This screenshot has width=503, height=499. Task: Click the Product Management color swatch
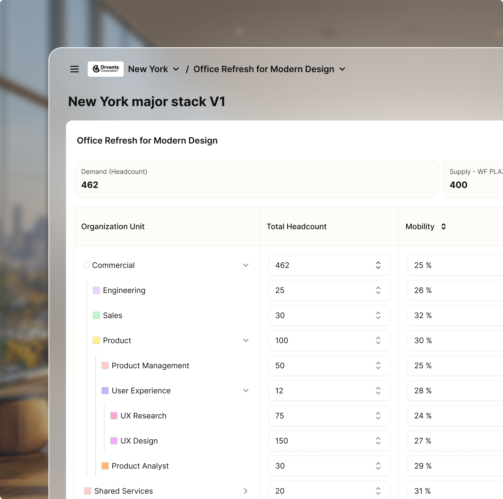pos(105,366)
